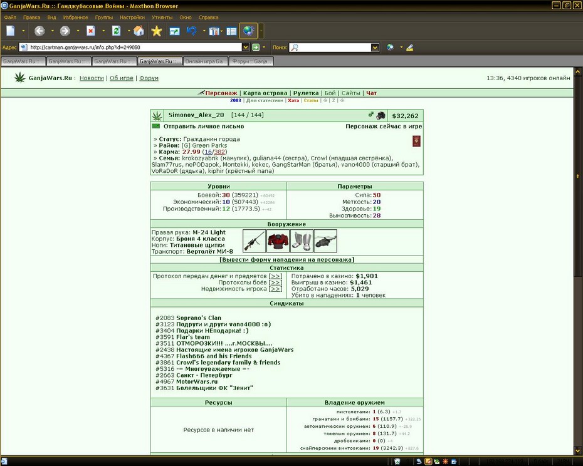The width and height of the screenshot is (583, 466).
Task: Open the search box dropdown arrow
Action: 375,47
